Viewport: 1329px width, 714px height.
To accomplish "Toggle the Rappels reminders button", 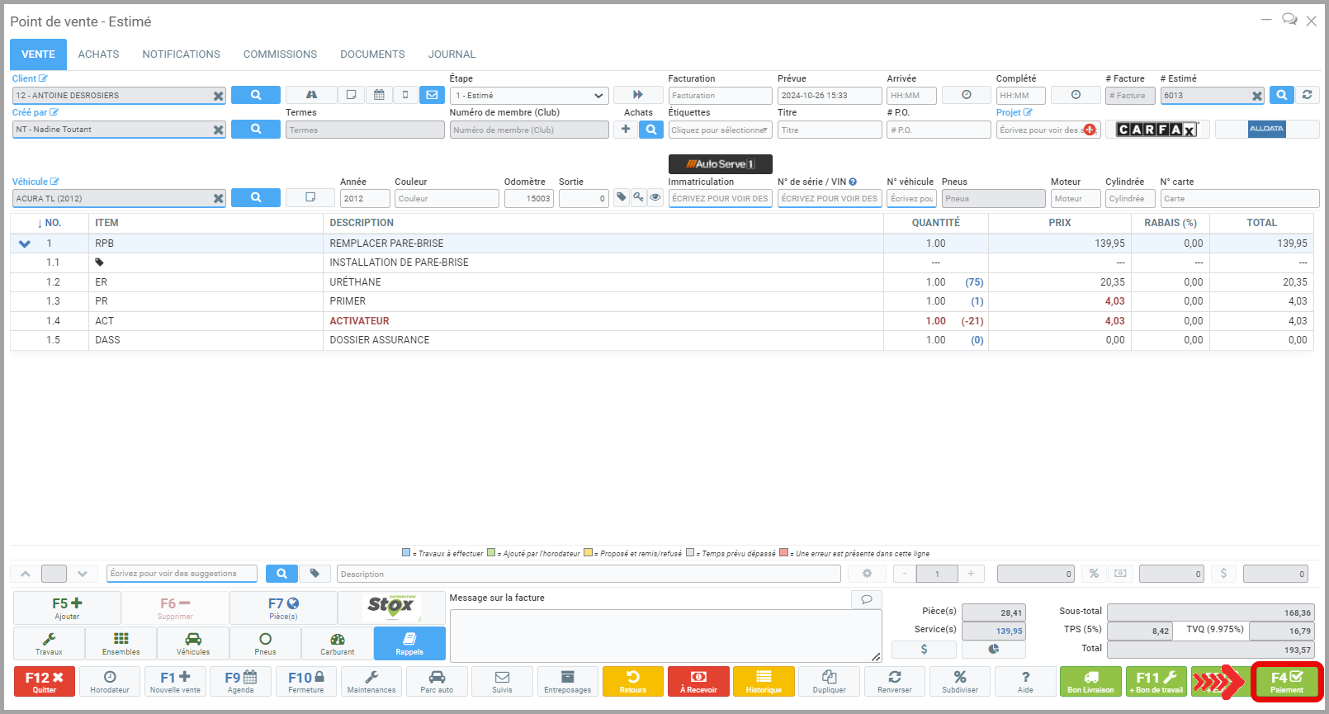I will pos(409,643).
